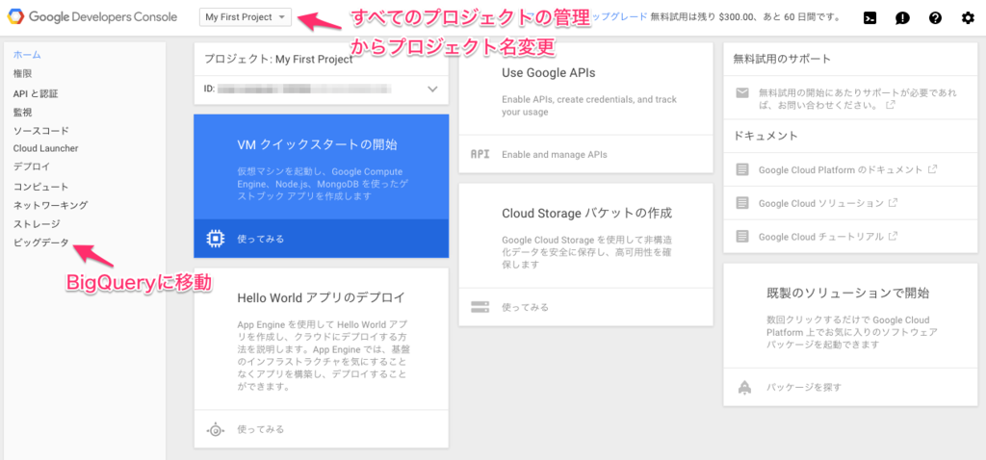Open ソースコード sidebar item
The height and width of the screenshot is (460, 986).
pos(40,131)
